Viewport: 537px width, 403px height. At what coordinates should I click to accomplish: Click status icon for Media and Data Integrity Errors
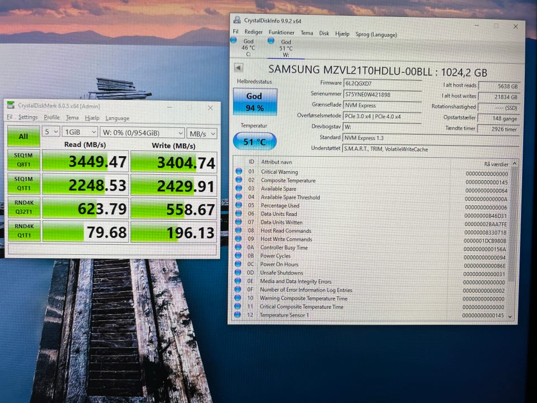coord(238,280)
